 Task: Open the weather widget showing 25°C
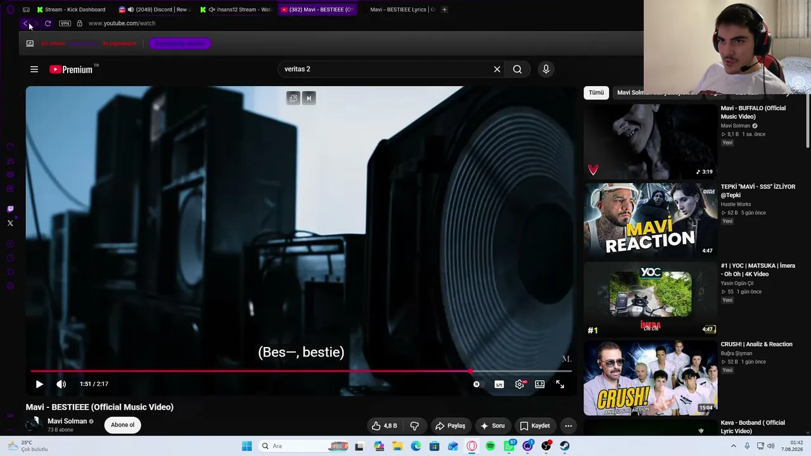click(27, 446)
